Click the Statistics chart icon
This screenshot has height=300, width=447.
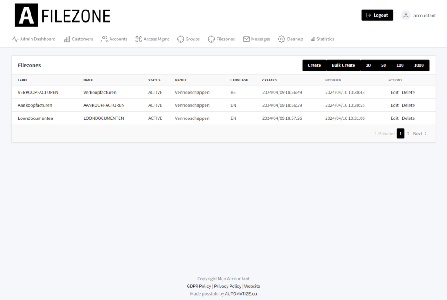click(x=313, y=39)
